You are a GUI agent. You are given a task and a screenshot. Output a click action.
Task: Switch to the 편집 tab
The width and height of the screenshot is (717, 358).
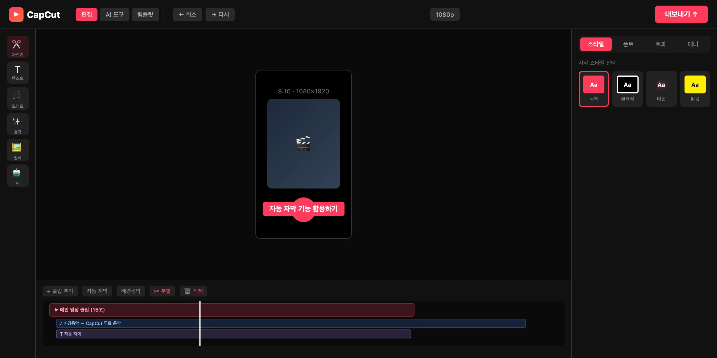(x=87, y=15)
